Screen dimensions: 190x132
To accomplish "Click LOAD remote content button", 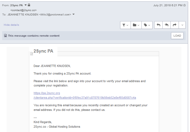I will pyautogui.click(x=177, y=36).
